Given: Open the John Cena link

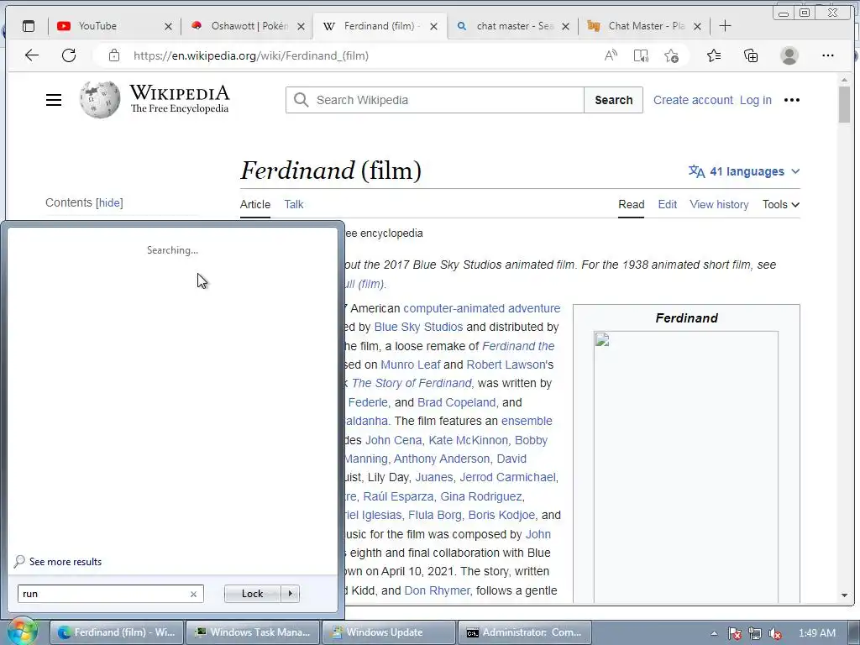Looking at the screenshot, I should click(393, 440).
